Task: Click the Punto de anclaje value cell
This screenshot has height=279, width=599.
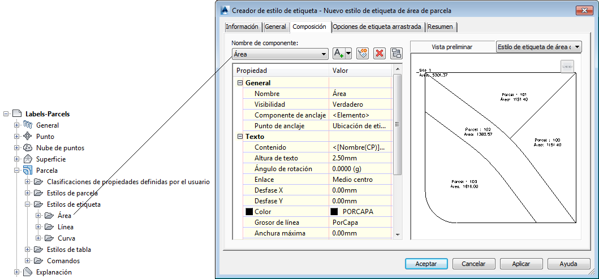Action: 360,125
